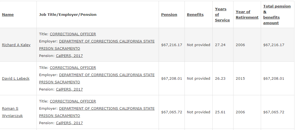The height and width of the screenshot is (130, 295).
Task: Click the $67,216.17 pension cell
Action: (172, 45)
